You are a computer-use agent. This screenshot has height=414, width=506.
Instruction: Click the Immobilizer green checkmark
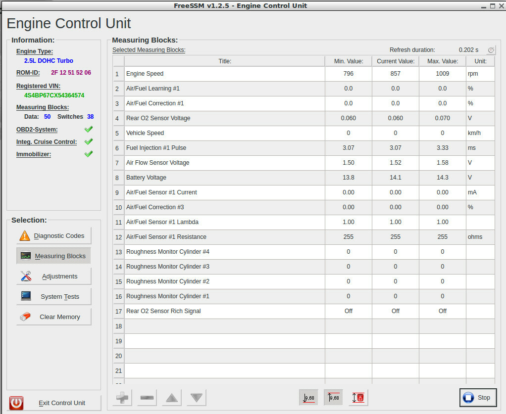pos(89,154)
